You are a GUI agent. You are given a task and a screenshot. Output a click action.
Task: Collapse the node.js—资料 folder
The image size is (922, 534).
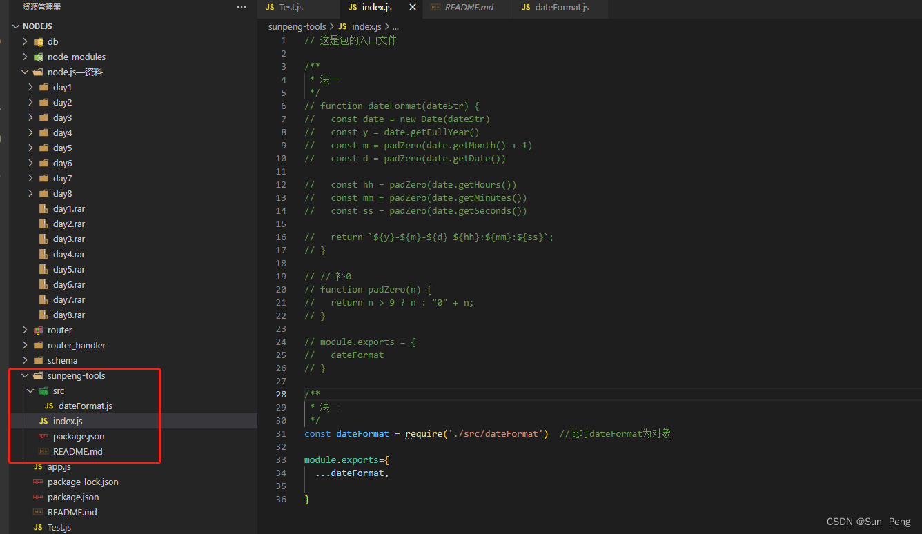tap(25, 72)
